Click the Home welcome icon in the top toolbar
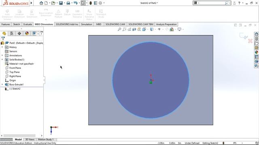Image resolution: width=259 pixels, height=145 pixels. click(x=41, y=3)
